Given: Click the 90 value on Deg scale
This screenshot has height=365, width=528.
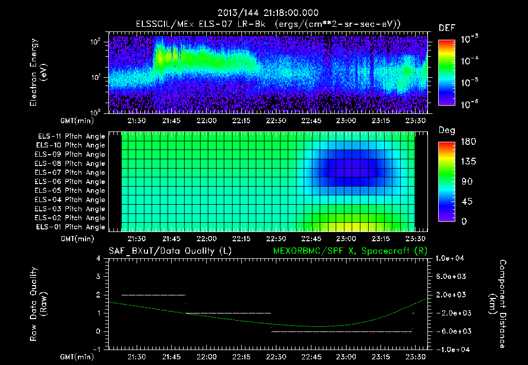Looking at the screenshot, I should coord(467,182).
